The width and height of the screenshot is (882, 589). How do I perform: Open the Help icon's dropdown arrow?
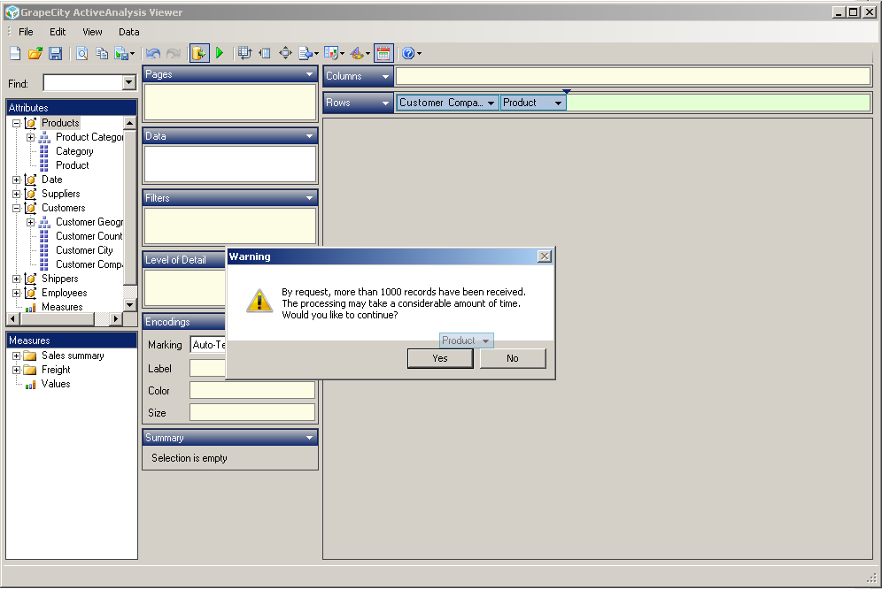(x=420, y=54)
